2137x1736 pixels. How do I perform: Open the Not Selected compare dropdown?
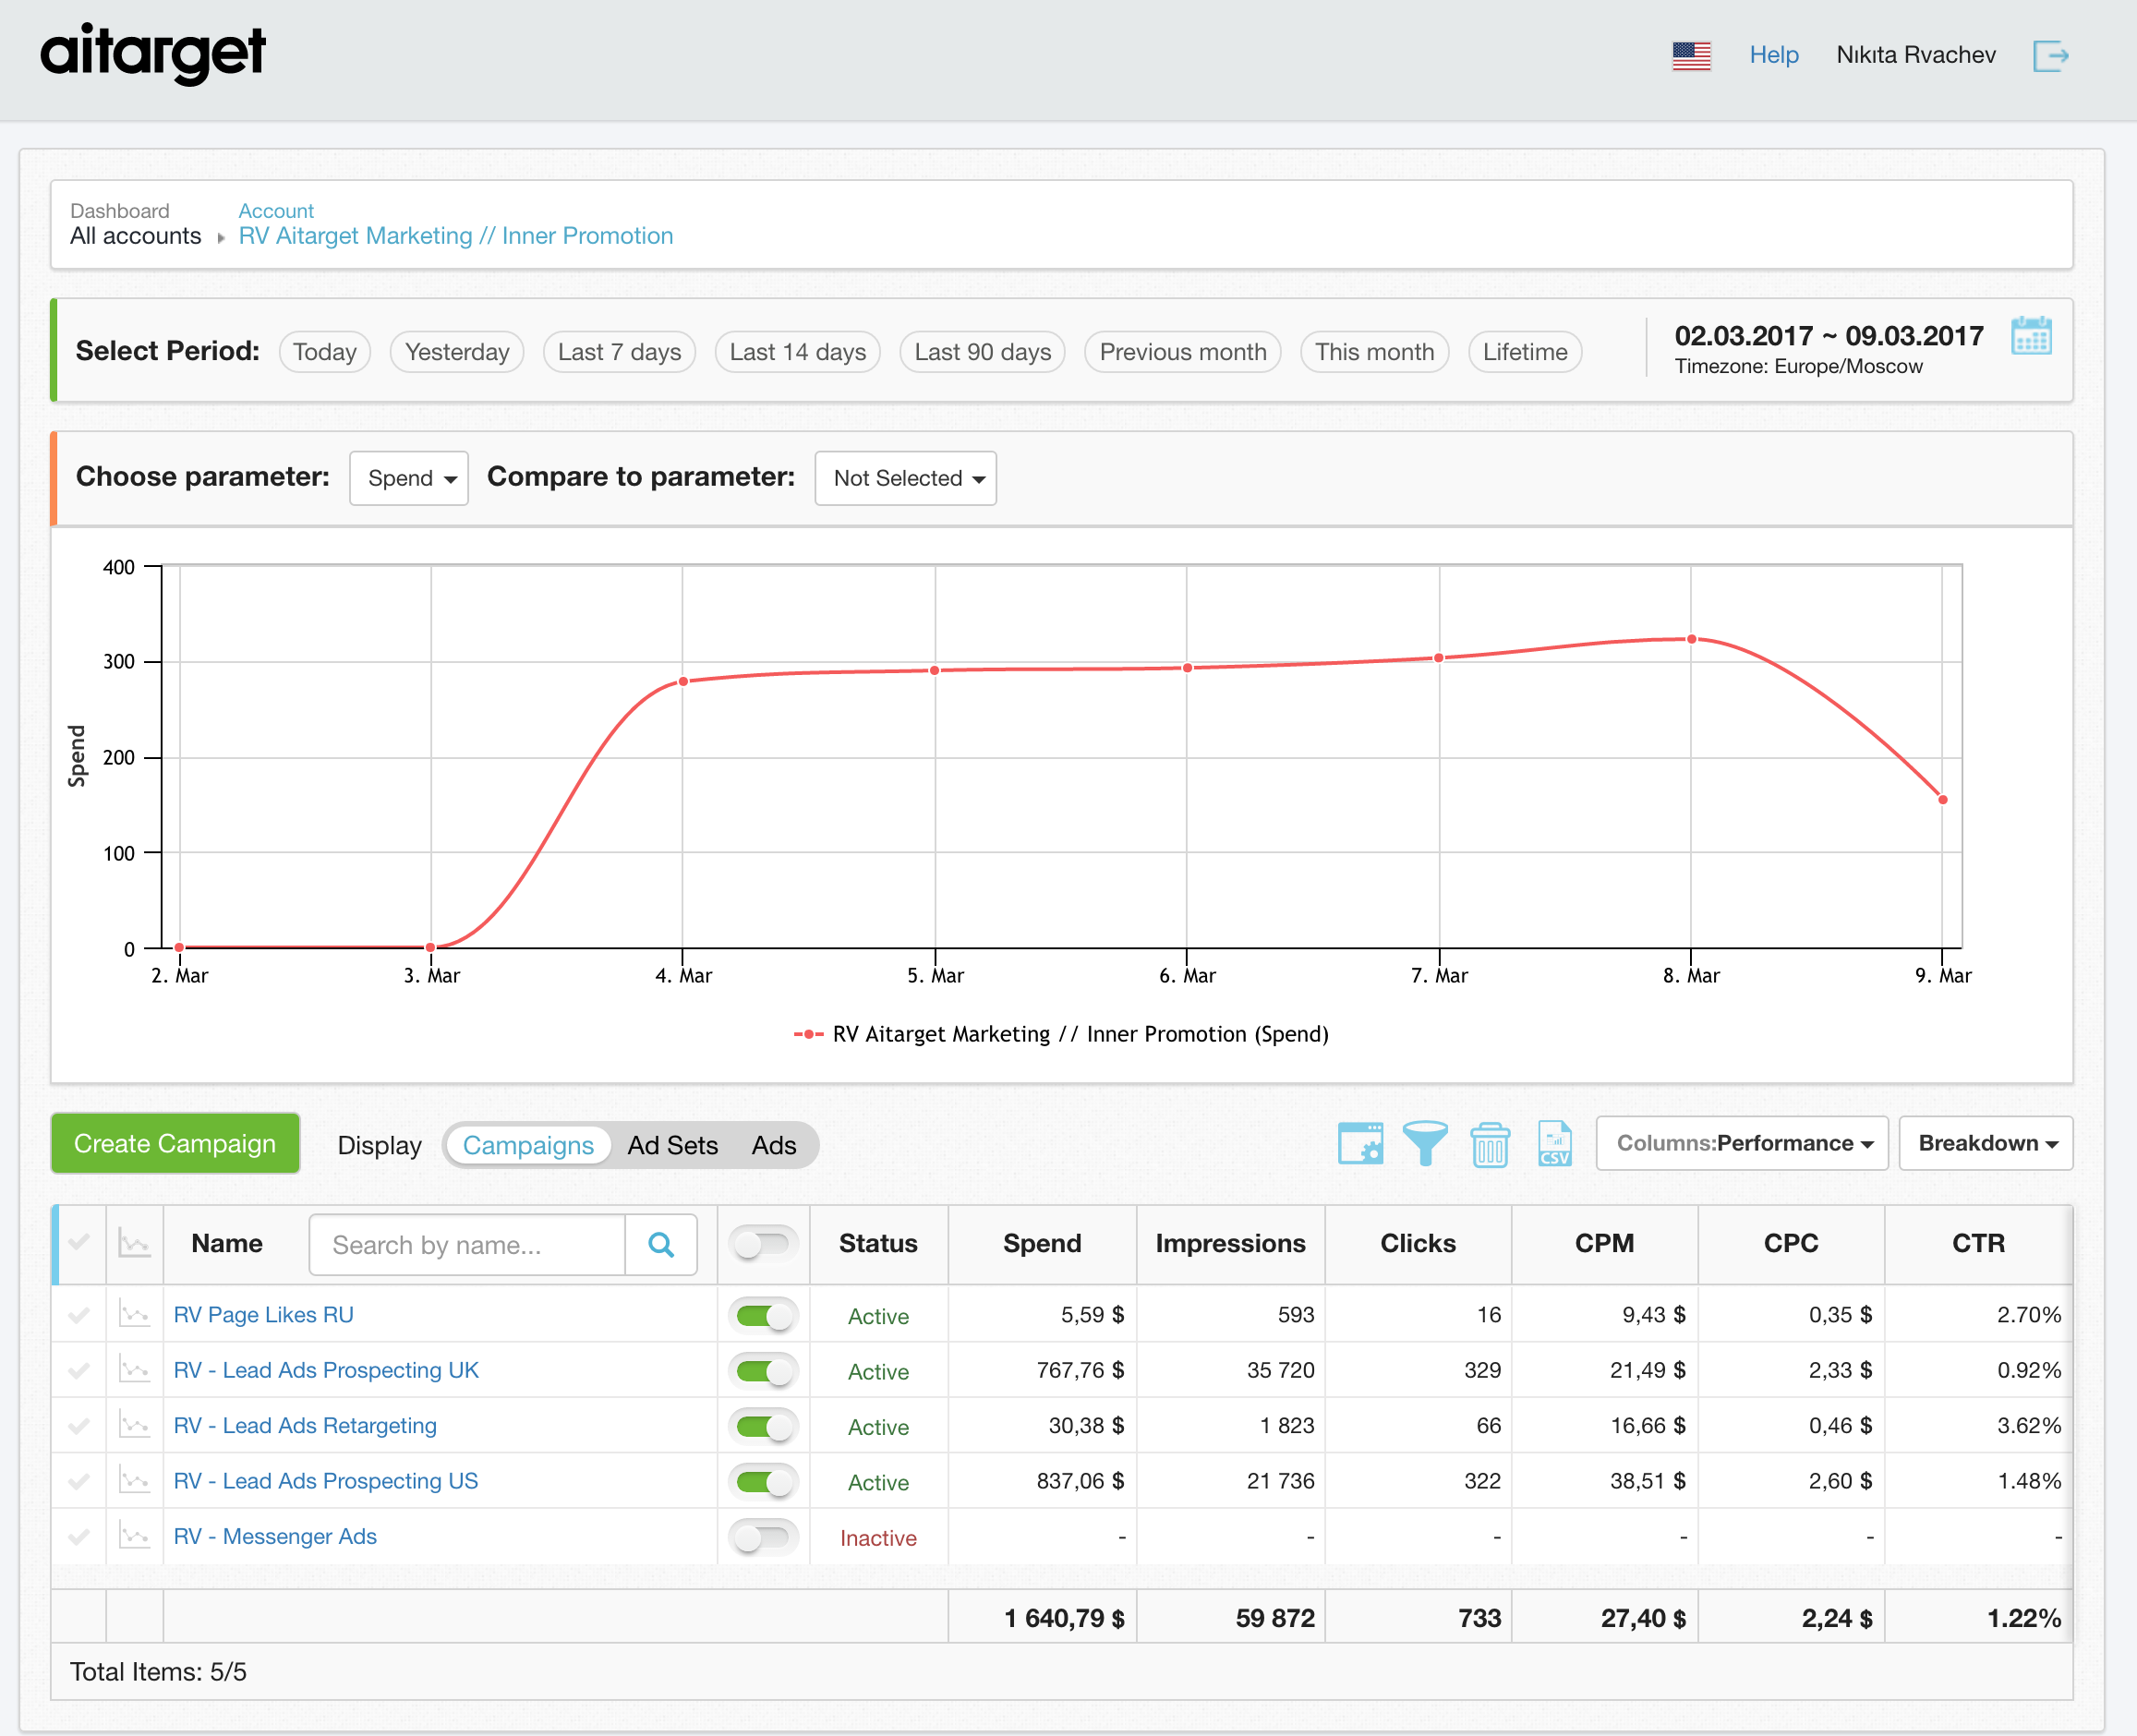pyautogui.click(x=906, y=478)
